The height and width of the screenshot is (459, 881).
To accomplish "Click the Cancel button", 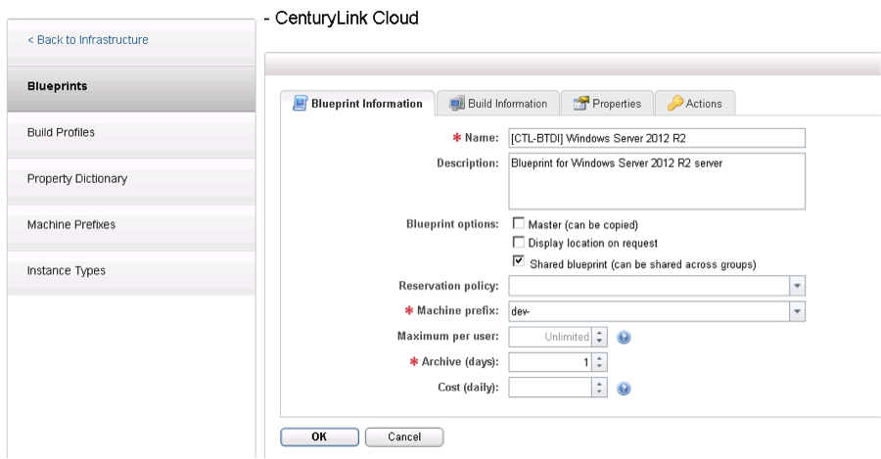I will coord(404,437).
